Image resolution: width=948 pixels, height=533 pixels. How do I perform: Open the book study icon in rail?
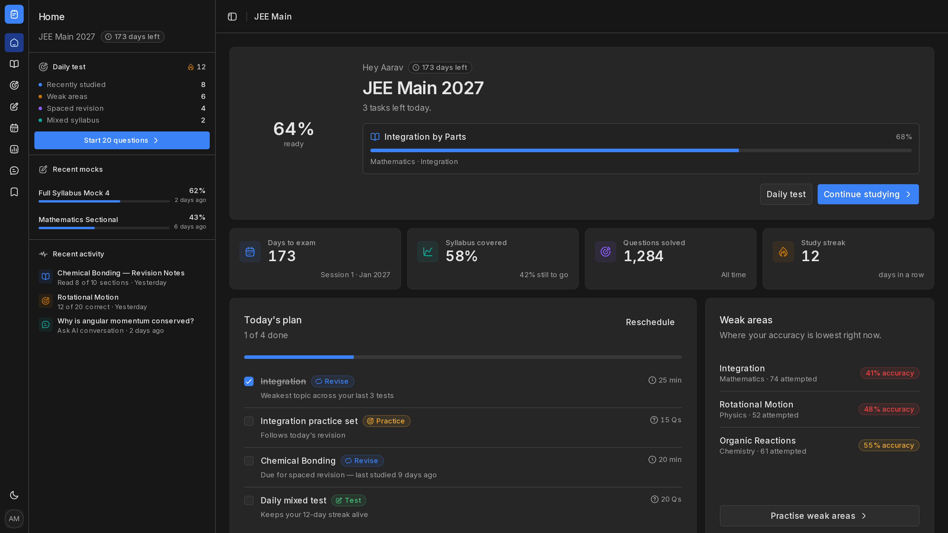14,64
